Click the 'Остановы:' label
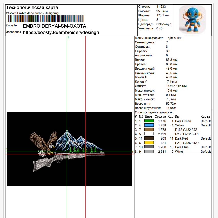This screenshot has height=218, width=218. click(142, 47)
